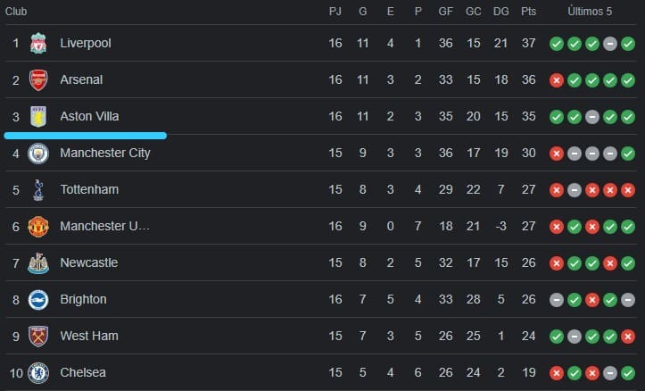Click the Brighton club crest
The width and height of the screenshot is (645, 391).
click(37, 299)
